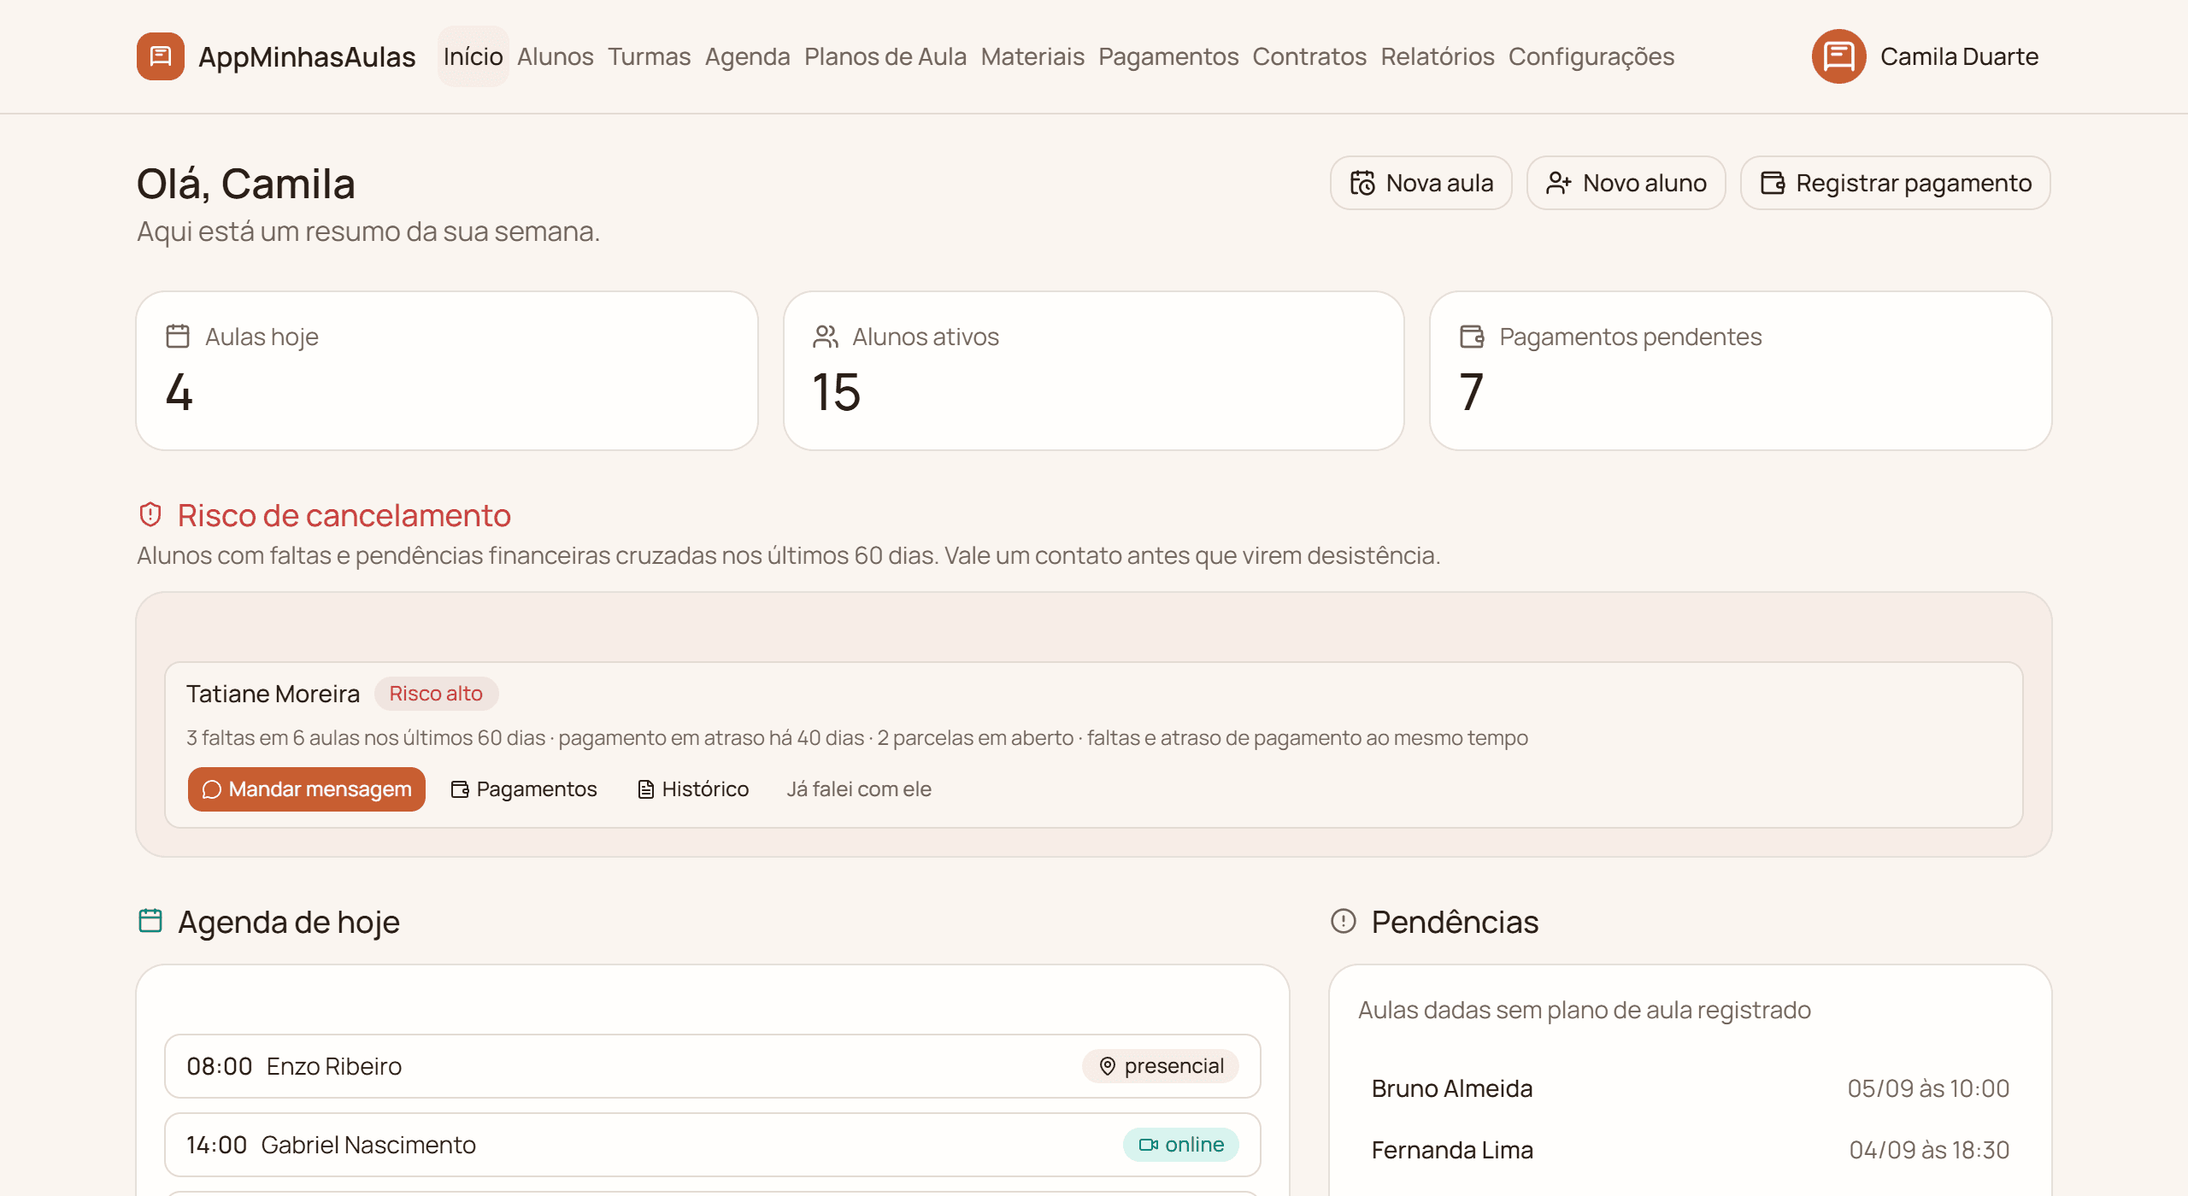Viewport: 2188px width, 1196px height.
Task: View Tatiane Moreira's Histórico
Action: 693,789
